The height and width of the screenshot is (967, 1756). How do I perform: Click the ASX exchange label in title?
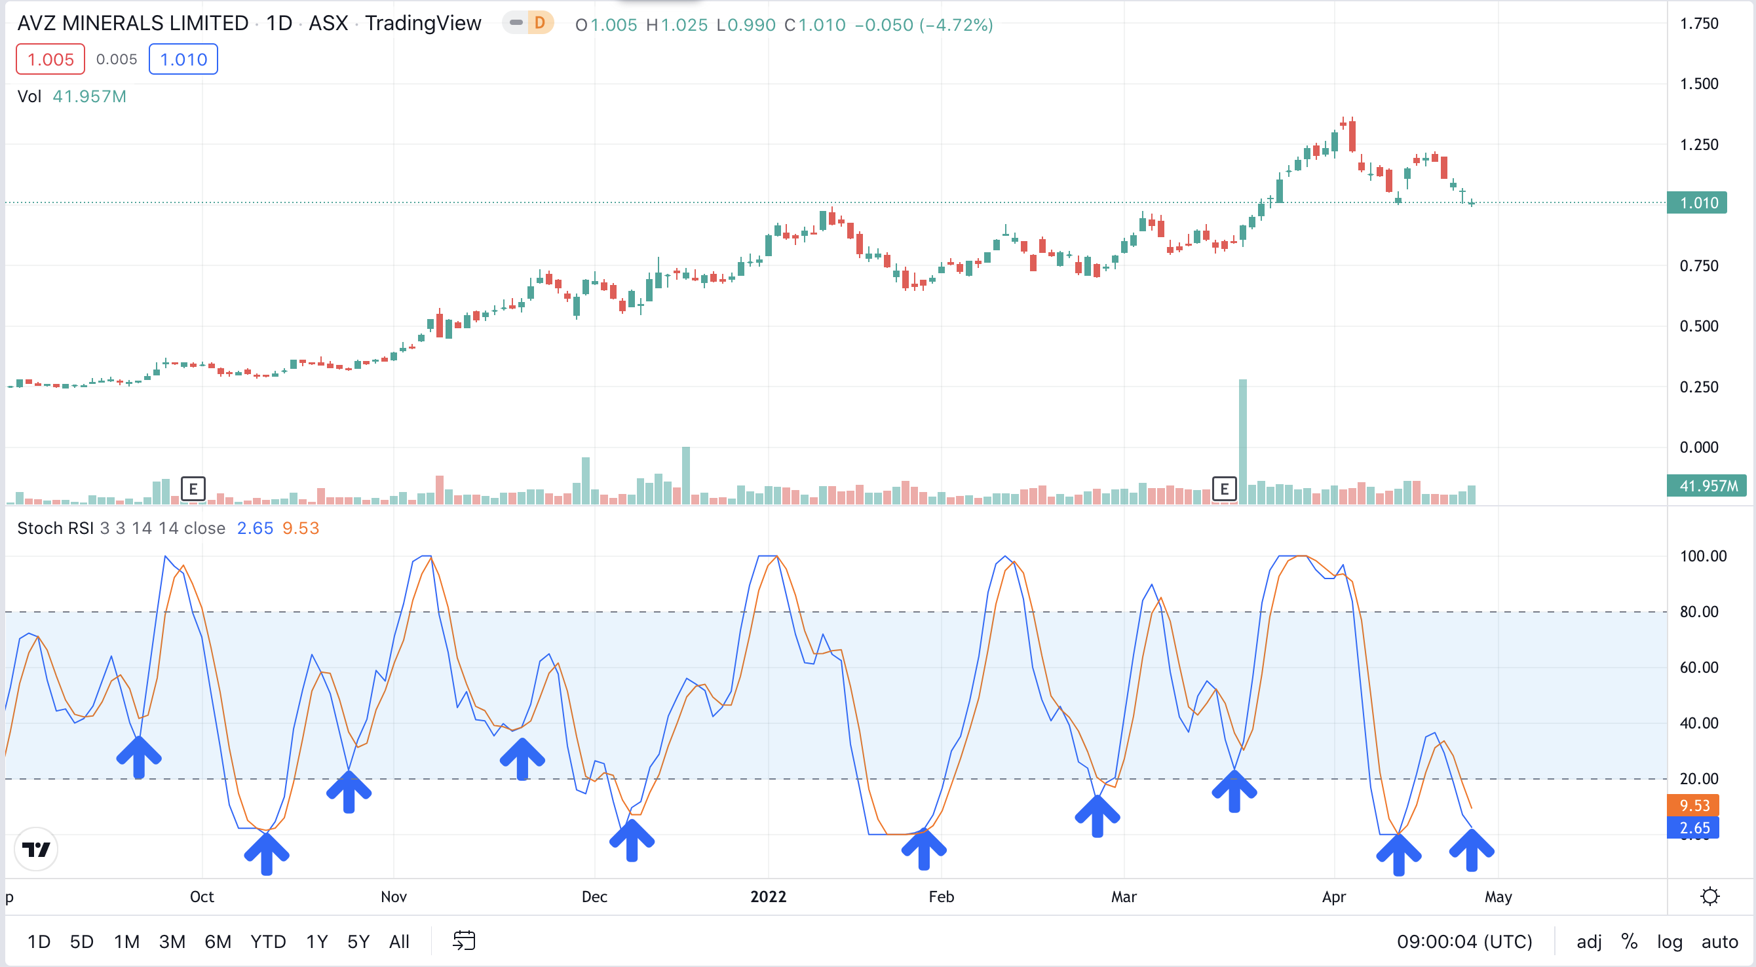(328, 23)
